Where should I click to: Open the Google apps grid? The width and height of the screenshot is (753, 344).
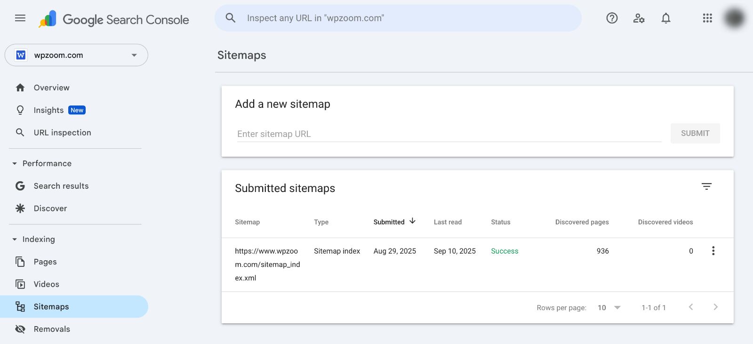click(707, 18)
